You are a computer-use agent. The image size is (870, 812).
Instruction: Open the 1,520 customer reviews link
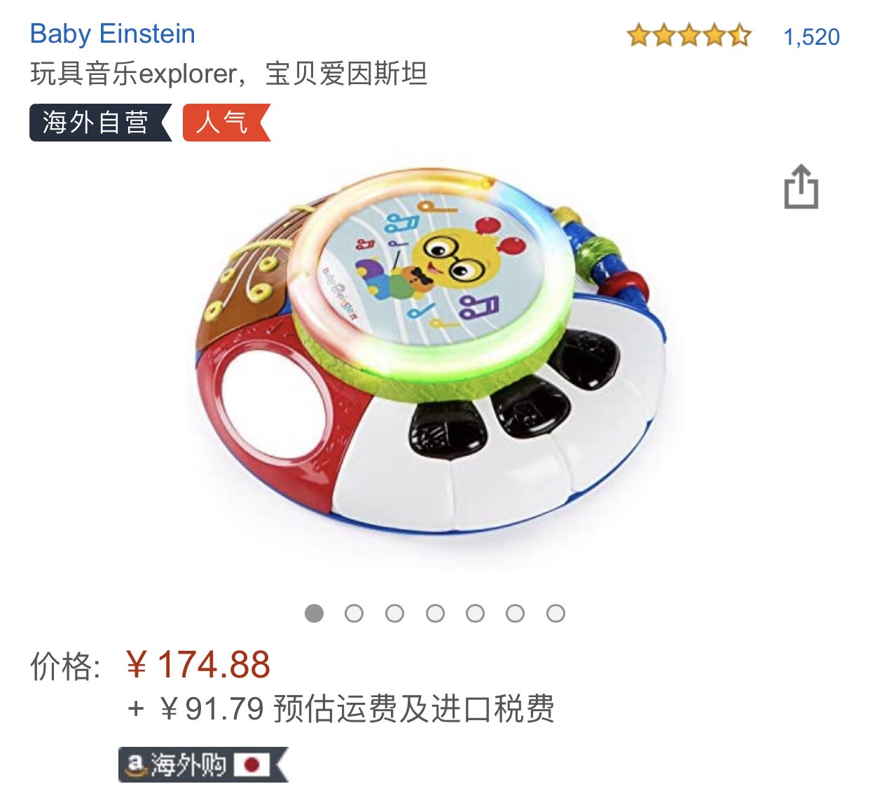coord(811,37)
